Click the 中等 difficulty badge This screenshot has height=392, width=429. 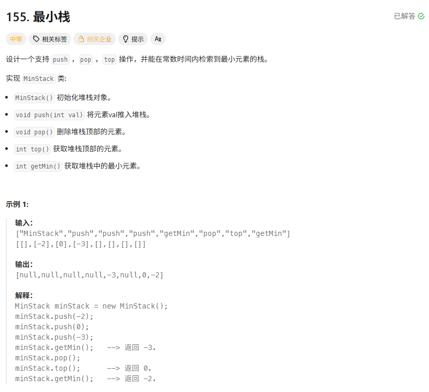(16, 39)
